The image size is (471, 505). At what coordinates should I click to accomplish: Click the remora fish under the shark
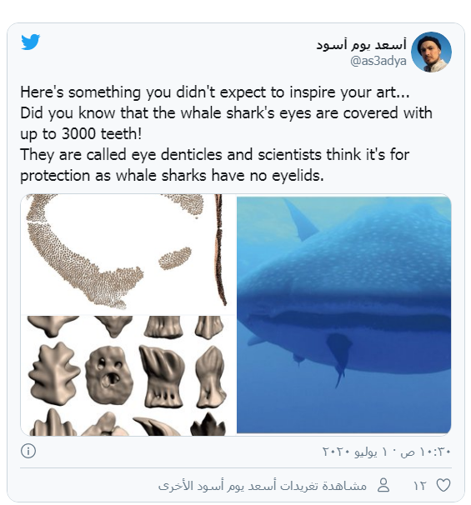click(x=339, y=357)
